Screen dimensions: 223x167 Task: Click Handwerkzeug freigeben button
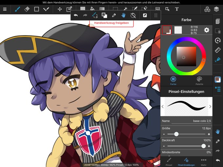click(111, 23)
